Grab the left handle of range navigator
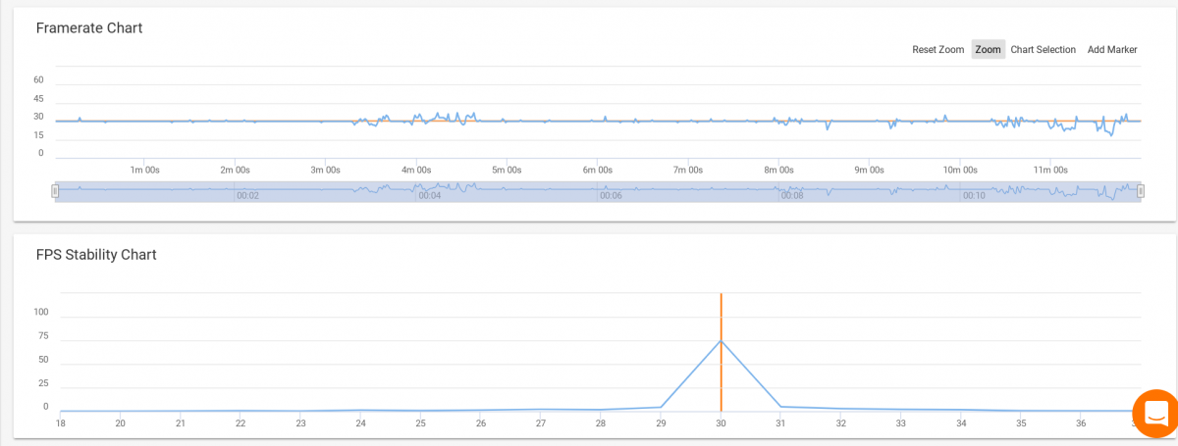1178x446 pixels. [56, 191]
